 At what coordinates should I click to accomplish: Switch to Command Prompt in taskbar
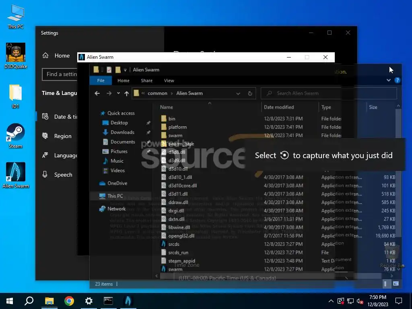click(x=108, y=301)
